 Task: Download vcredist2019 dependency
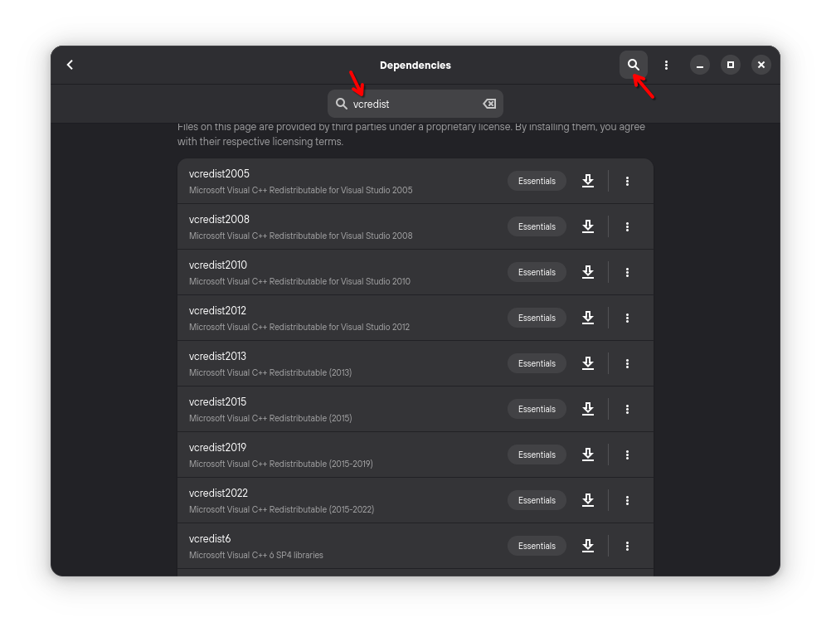(x=588, y=455)
